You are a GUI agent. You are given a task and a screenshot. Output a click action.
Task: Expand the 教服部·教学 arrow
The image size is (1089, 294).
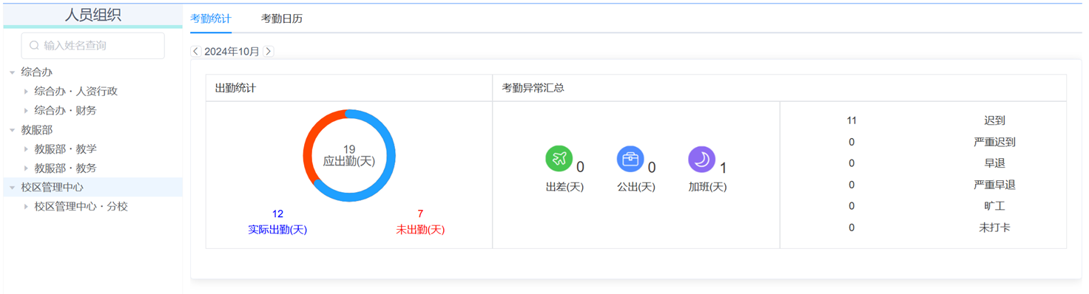tap(26, 149)
